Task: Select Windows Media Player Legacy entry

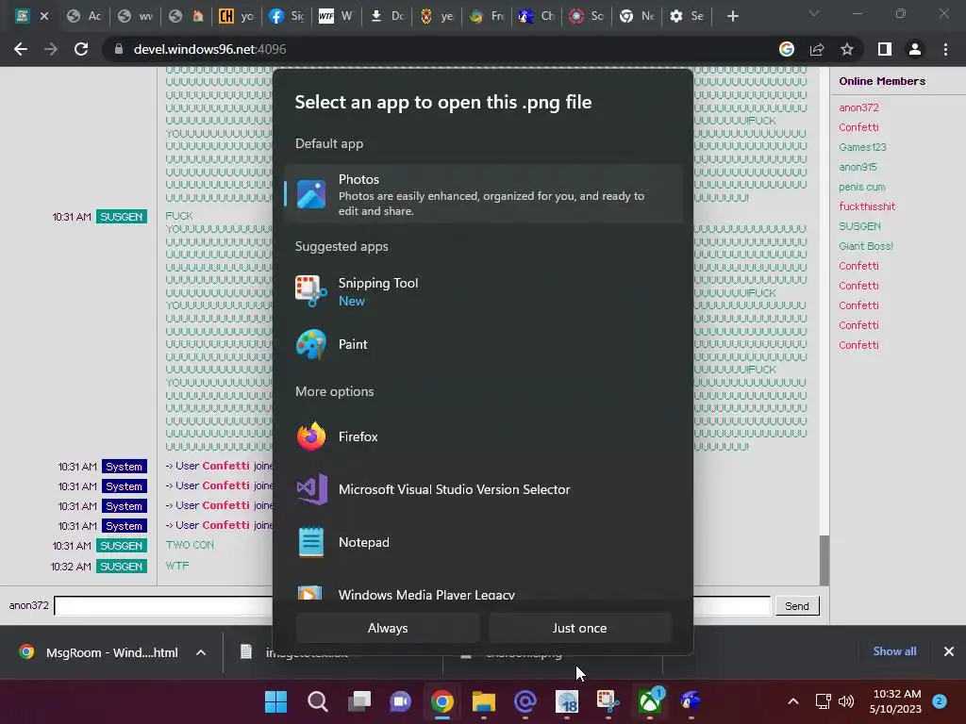Action: 483,592
